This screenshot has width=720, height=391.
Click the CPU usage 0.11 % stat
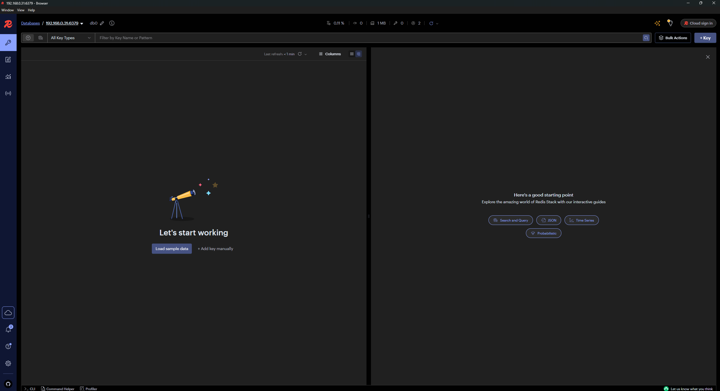(x=335, y=23)
